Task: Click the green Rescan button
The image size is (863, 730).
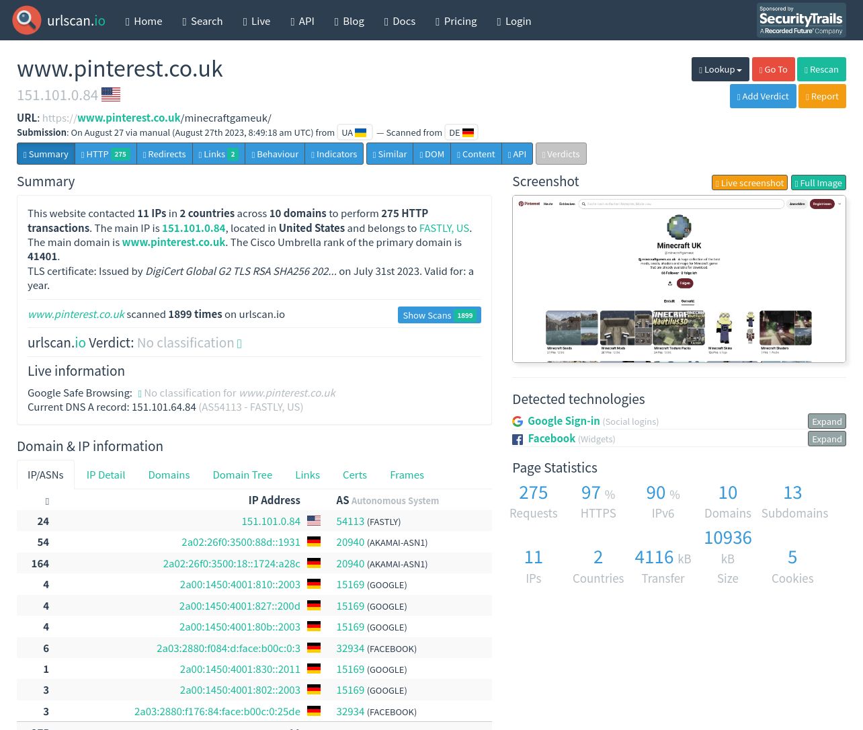Action: pos(821,69)
